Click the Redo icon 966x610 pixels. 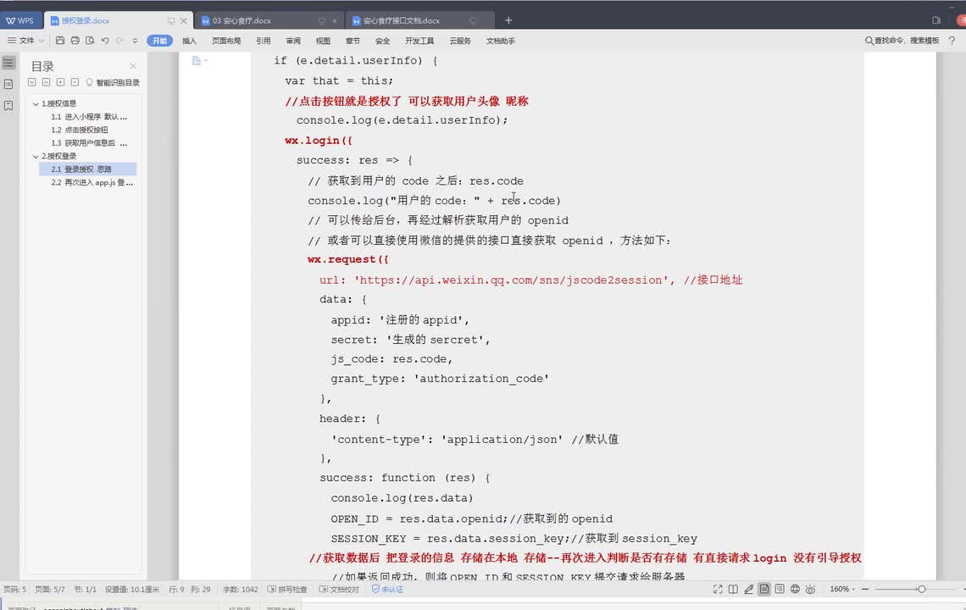[x=119, y=41]
